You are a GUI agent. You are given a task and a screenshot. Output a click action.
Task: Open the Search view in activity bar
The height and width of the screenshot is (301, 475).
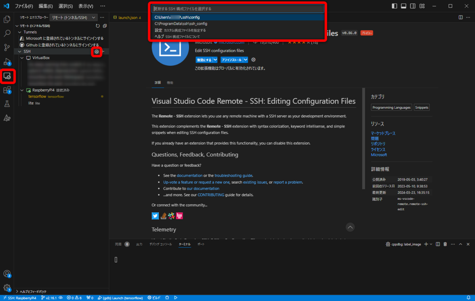pos(7,33)
